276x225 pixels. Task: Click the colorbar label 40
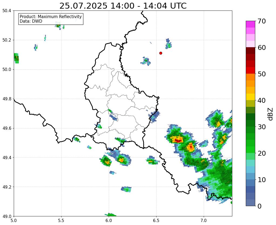(x=262, y=100)
